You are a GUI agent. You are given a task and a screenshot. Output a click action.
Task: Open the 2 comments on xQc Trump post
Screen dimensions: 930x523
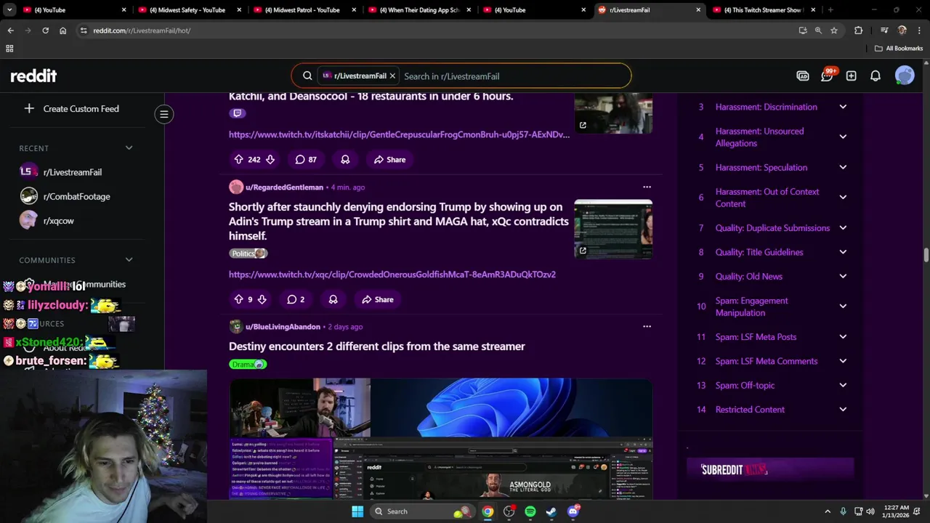(x=295, y=299)
